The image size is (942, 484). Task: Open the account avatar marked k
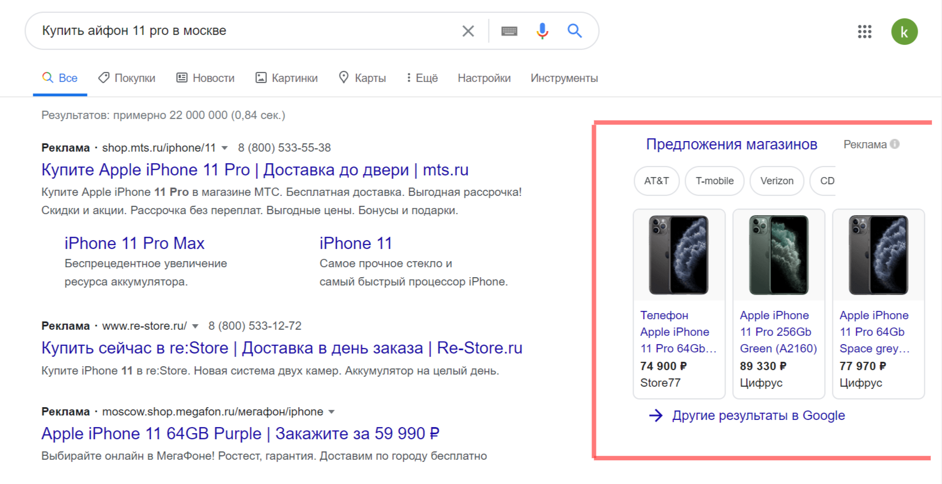904,32
